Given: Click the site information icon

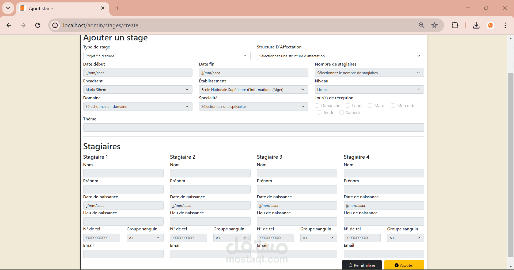Looking at the screenshot, I should pos(55,25).
